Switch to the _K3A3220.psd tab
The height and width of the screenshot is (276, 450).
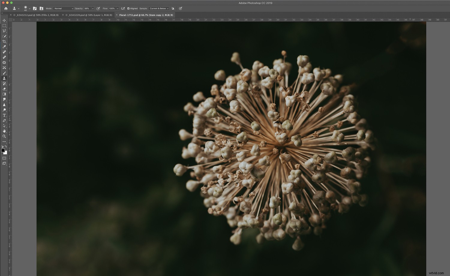coord(88,15)
